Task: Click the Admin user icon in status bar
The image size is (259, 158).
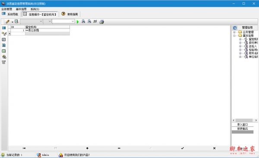Action: (x=39, y=155)
